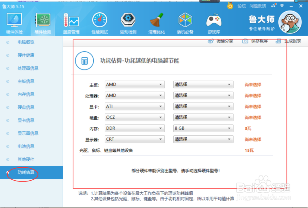
Task: Minimize the 鲁大师 window
Action: pyautogui.click(x=291, y=6)
